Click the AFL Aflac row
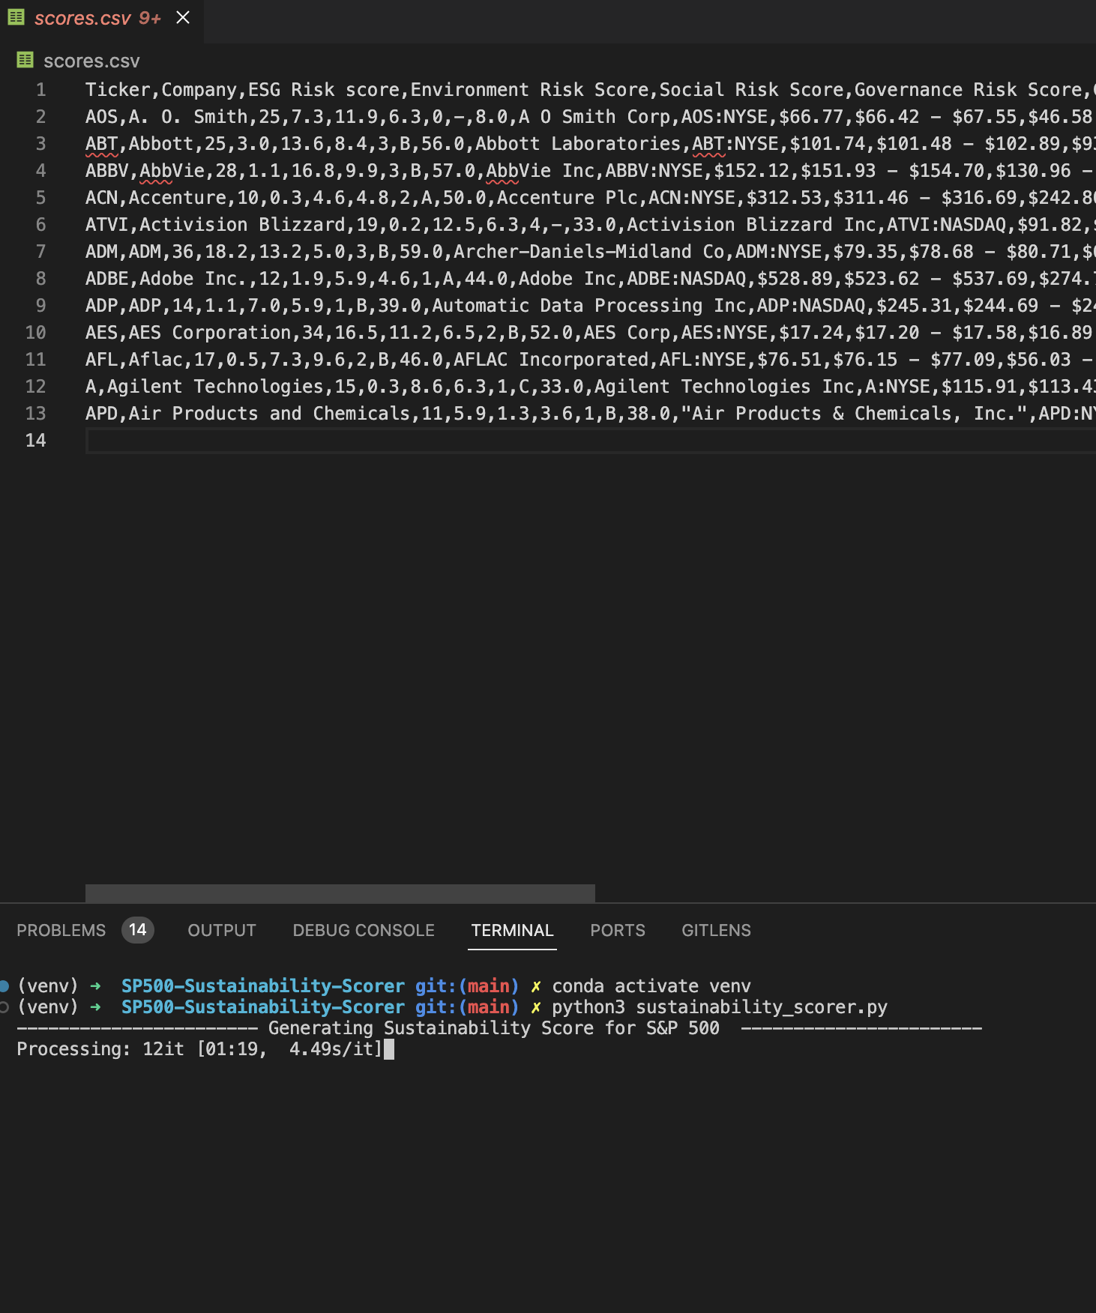 point(591,360)
